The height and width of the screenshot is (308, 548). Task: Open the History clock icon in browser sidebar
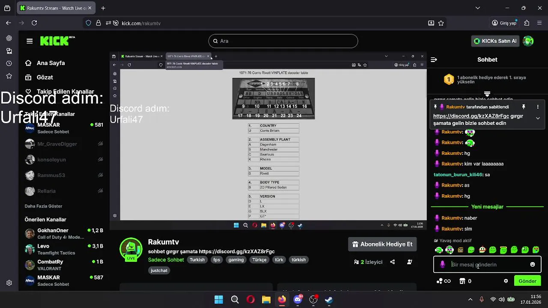point(9,63)
